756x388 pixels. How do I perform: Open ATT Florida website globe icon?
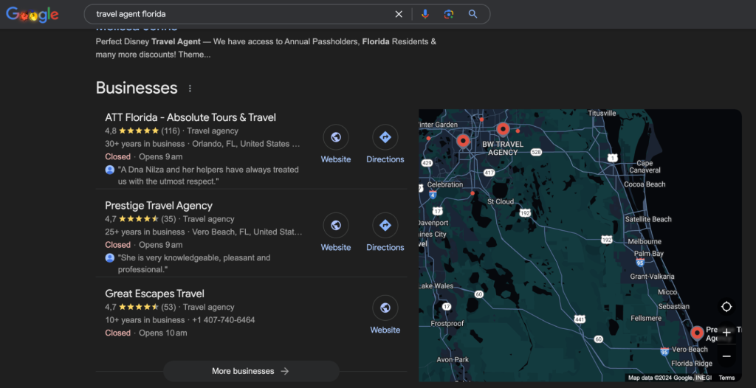tap(336, 137)
